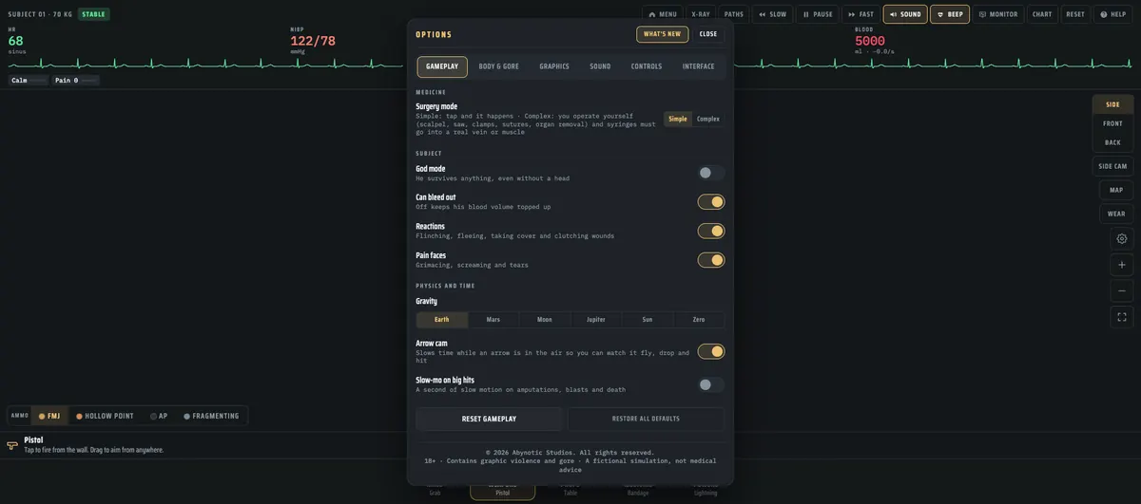
Task: Click the Stable status badge
Action: point(94,14)
